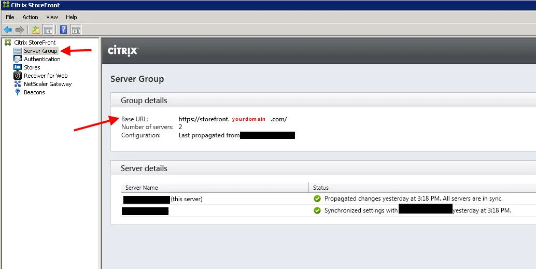This screenshot has width=536, height=269.
Task: Click the Citrix StoreFront root node icon
Action: pos(8,43)
